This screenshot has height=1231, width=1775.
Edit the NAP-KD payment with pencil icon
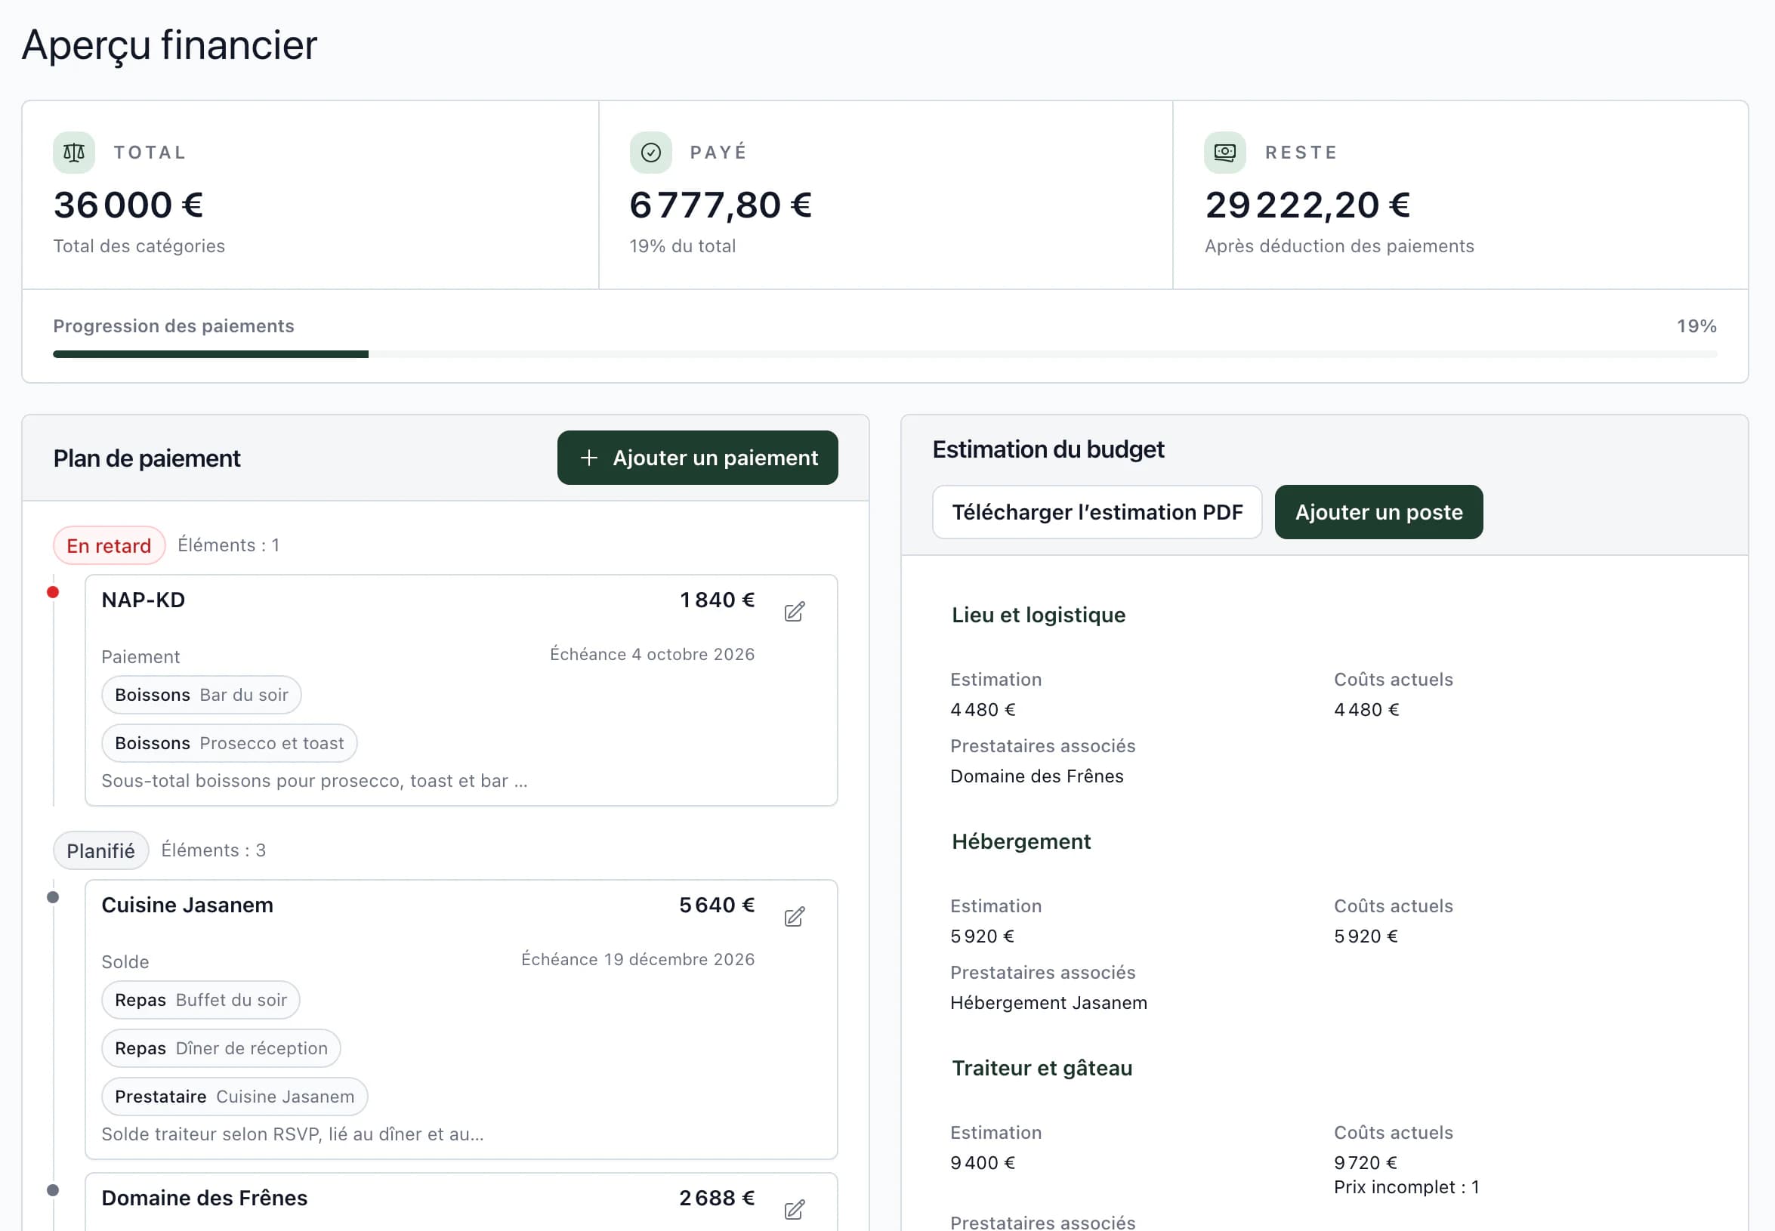click(795, 612)
